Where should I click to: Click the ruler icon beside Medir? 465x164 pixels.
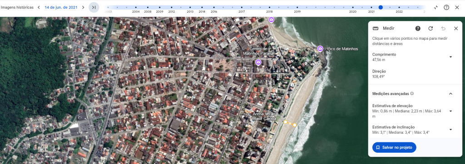(376, 28)
